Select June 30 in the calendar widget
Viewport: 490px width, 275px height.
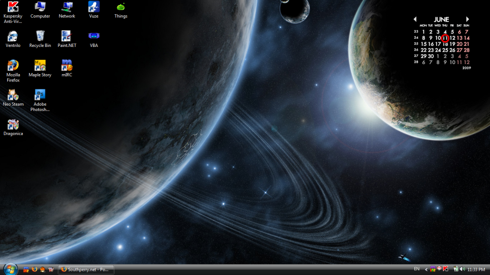point(431,56)
